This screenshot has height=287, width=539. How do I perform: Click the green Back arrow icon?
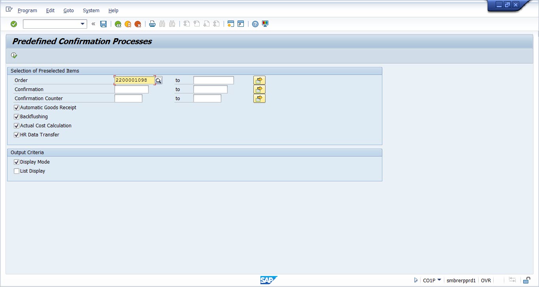click(x=118, y=24)
